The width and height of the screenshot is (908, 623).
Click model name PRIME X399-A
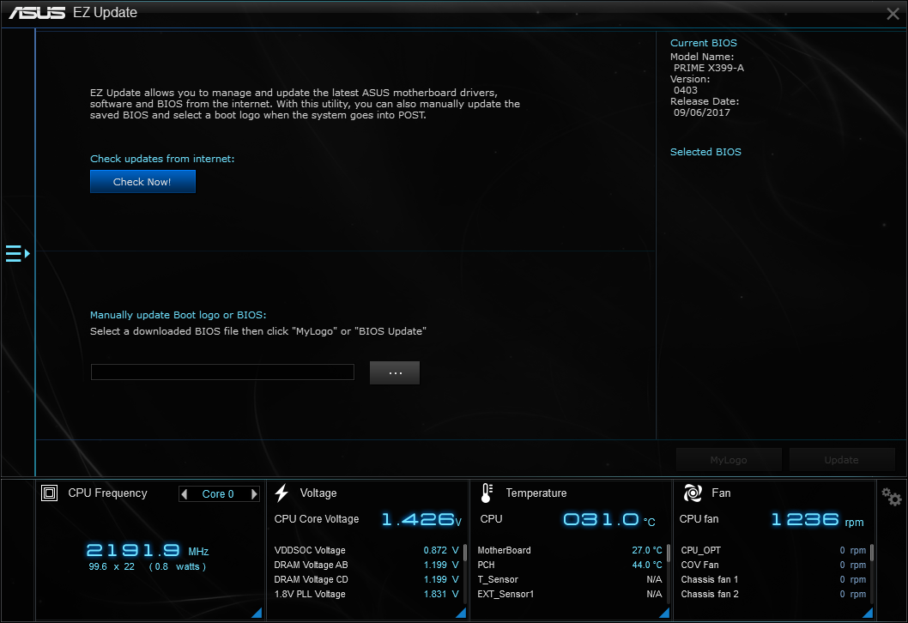coord(709,68)
